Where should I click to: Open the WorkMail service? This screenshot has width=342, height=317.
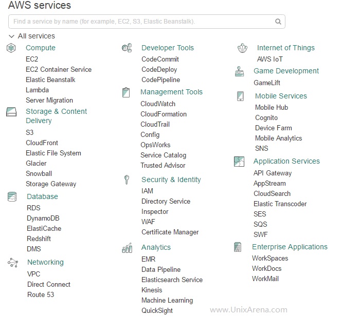265,279
